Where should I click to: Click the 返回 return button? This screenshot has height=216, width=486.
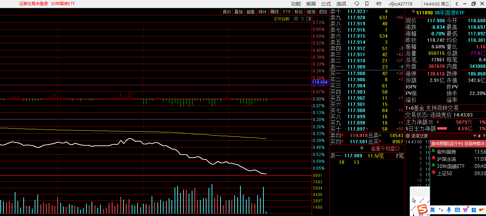click(x=323, y=12)
